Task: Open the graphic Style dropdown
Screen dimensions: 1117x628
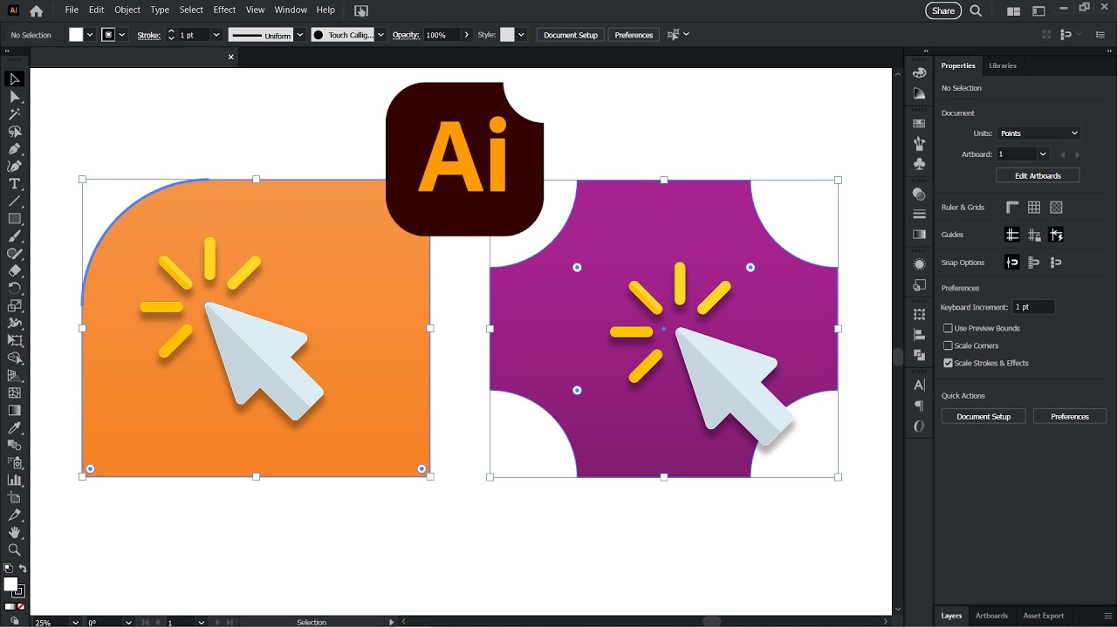Action: [521, 35]
